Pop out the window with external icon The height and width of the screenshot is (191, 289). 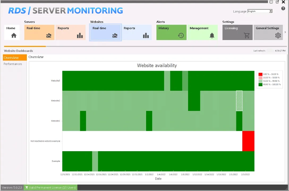(x=277, y=2)
